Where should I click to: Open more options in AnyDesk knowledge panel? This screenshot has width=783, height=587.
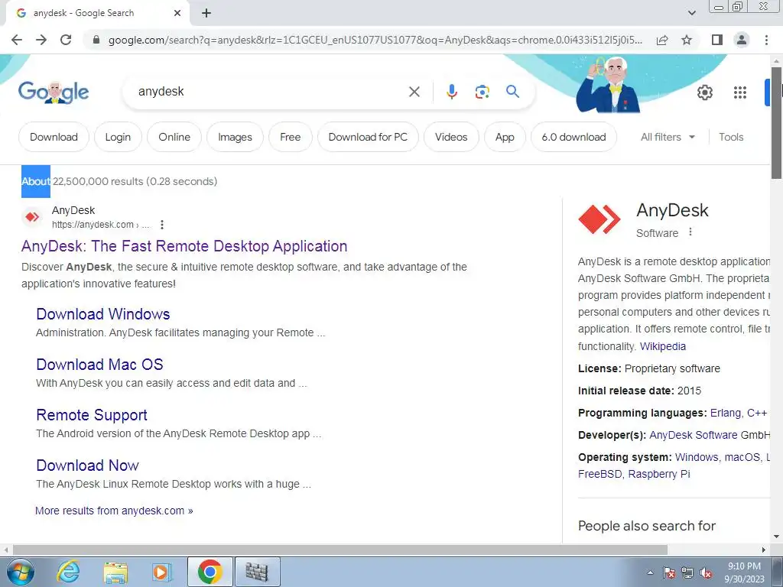(x=690, y=232)
